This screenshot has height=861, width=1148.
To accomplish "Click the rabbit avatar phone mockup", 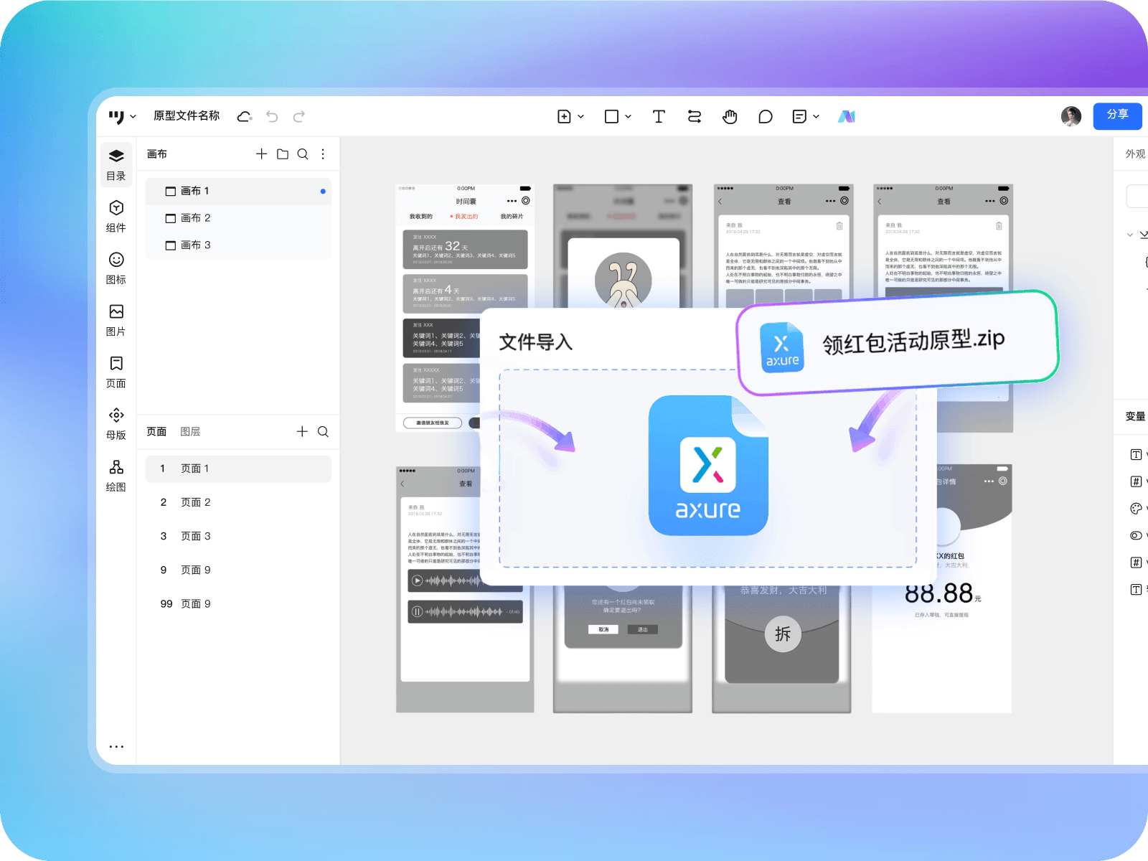I will tap(623, 248).
